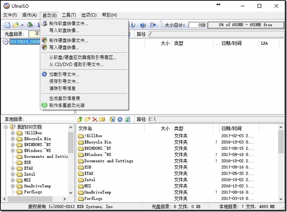Click the disc icon beside 20170819_1620

(x=5, y=42)
